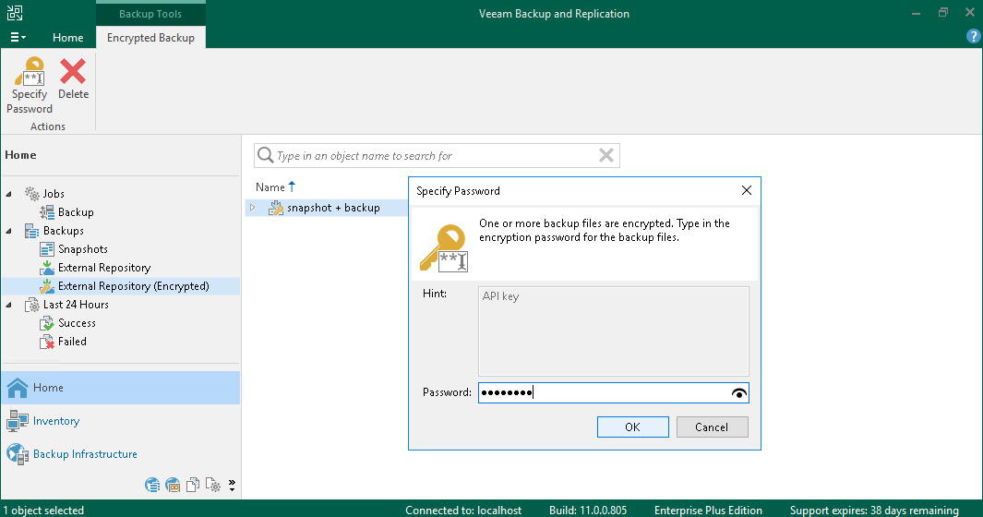Sort by the Name column header

[270, 187]
